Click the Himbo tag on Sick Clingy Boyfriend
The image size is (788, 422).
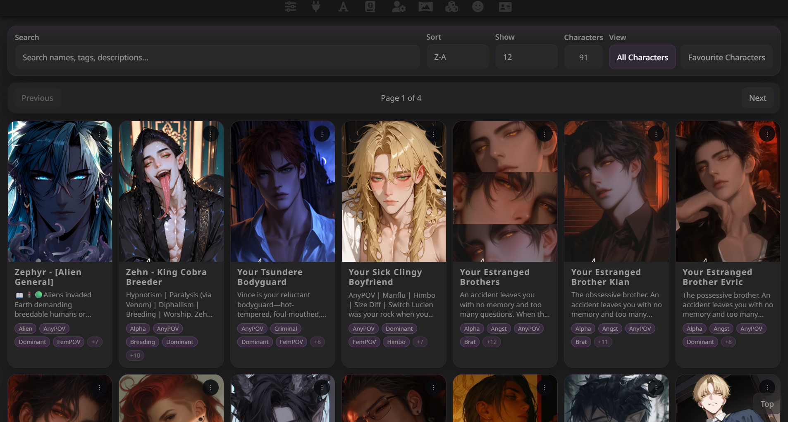point(396,342)
